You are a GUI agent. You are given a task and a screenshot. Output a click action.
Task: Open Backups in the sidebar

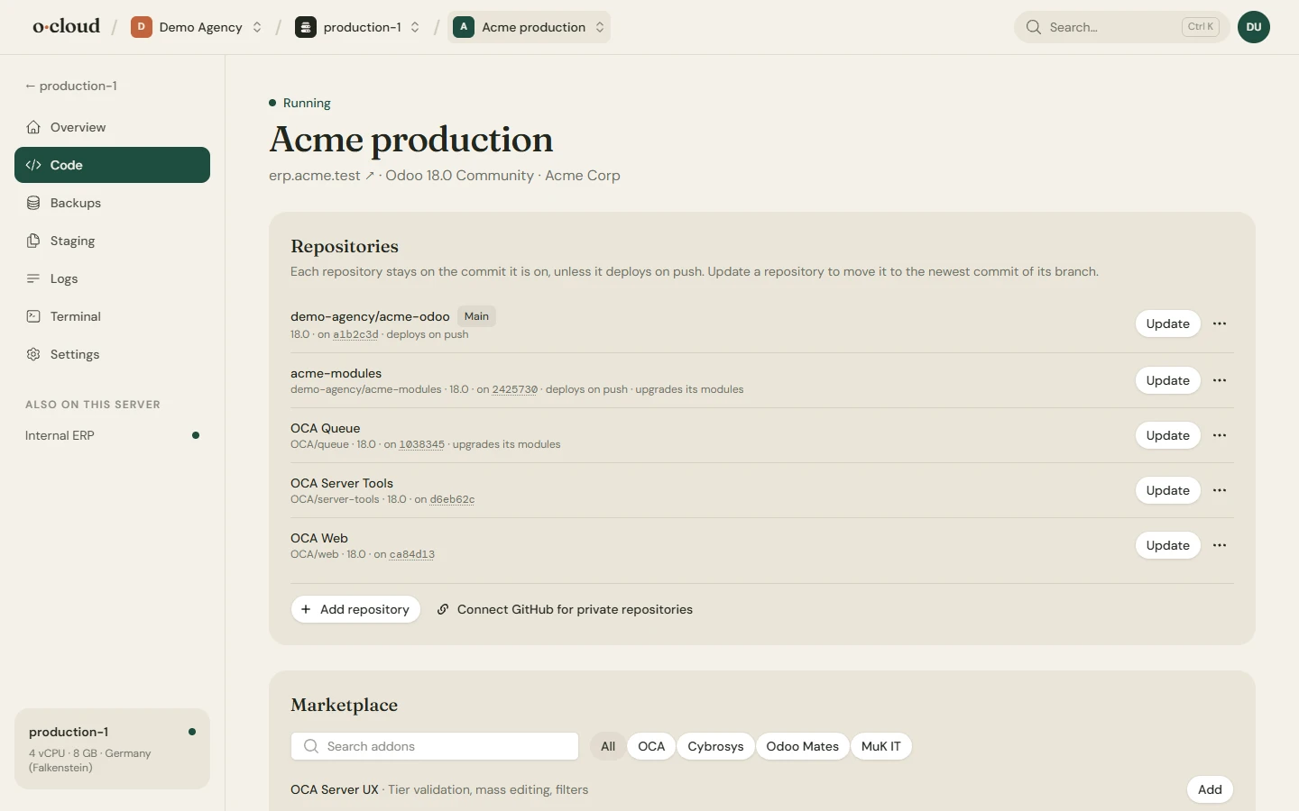pos(112,203)
